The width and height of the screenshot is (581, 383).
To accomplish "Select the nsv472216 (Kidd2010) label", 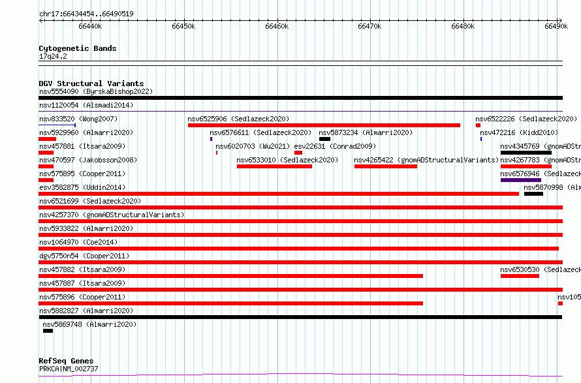I will click(x=519, y=132).
